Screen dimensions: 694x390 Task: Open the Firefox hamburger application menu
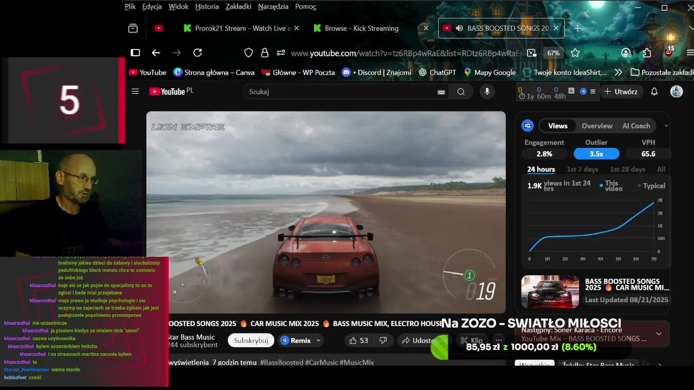[x=690, y=53]
